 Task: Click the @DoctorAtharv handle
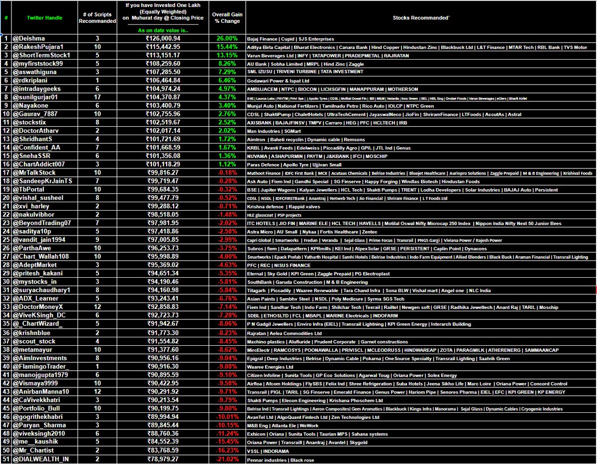pos(44,131)
